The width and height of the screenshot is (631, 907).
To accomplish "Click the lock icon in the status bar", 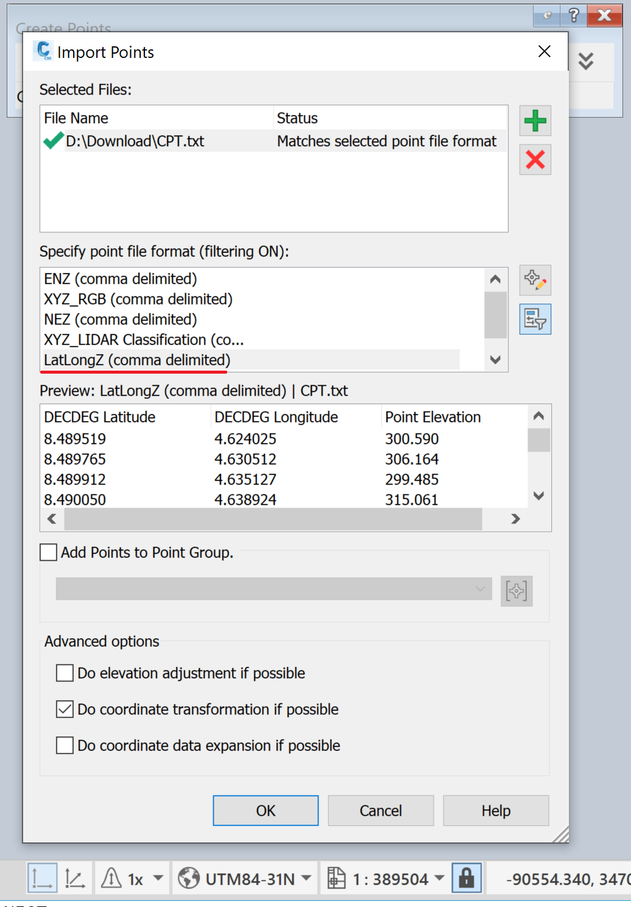I will tap(466, 878).
